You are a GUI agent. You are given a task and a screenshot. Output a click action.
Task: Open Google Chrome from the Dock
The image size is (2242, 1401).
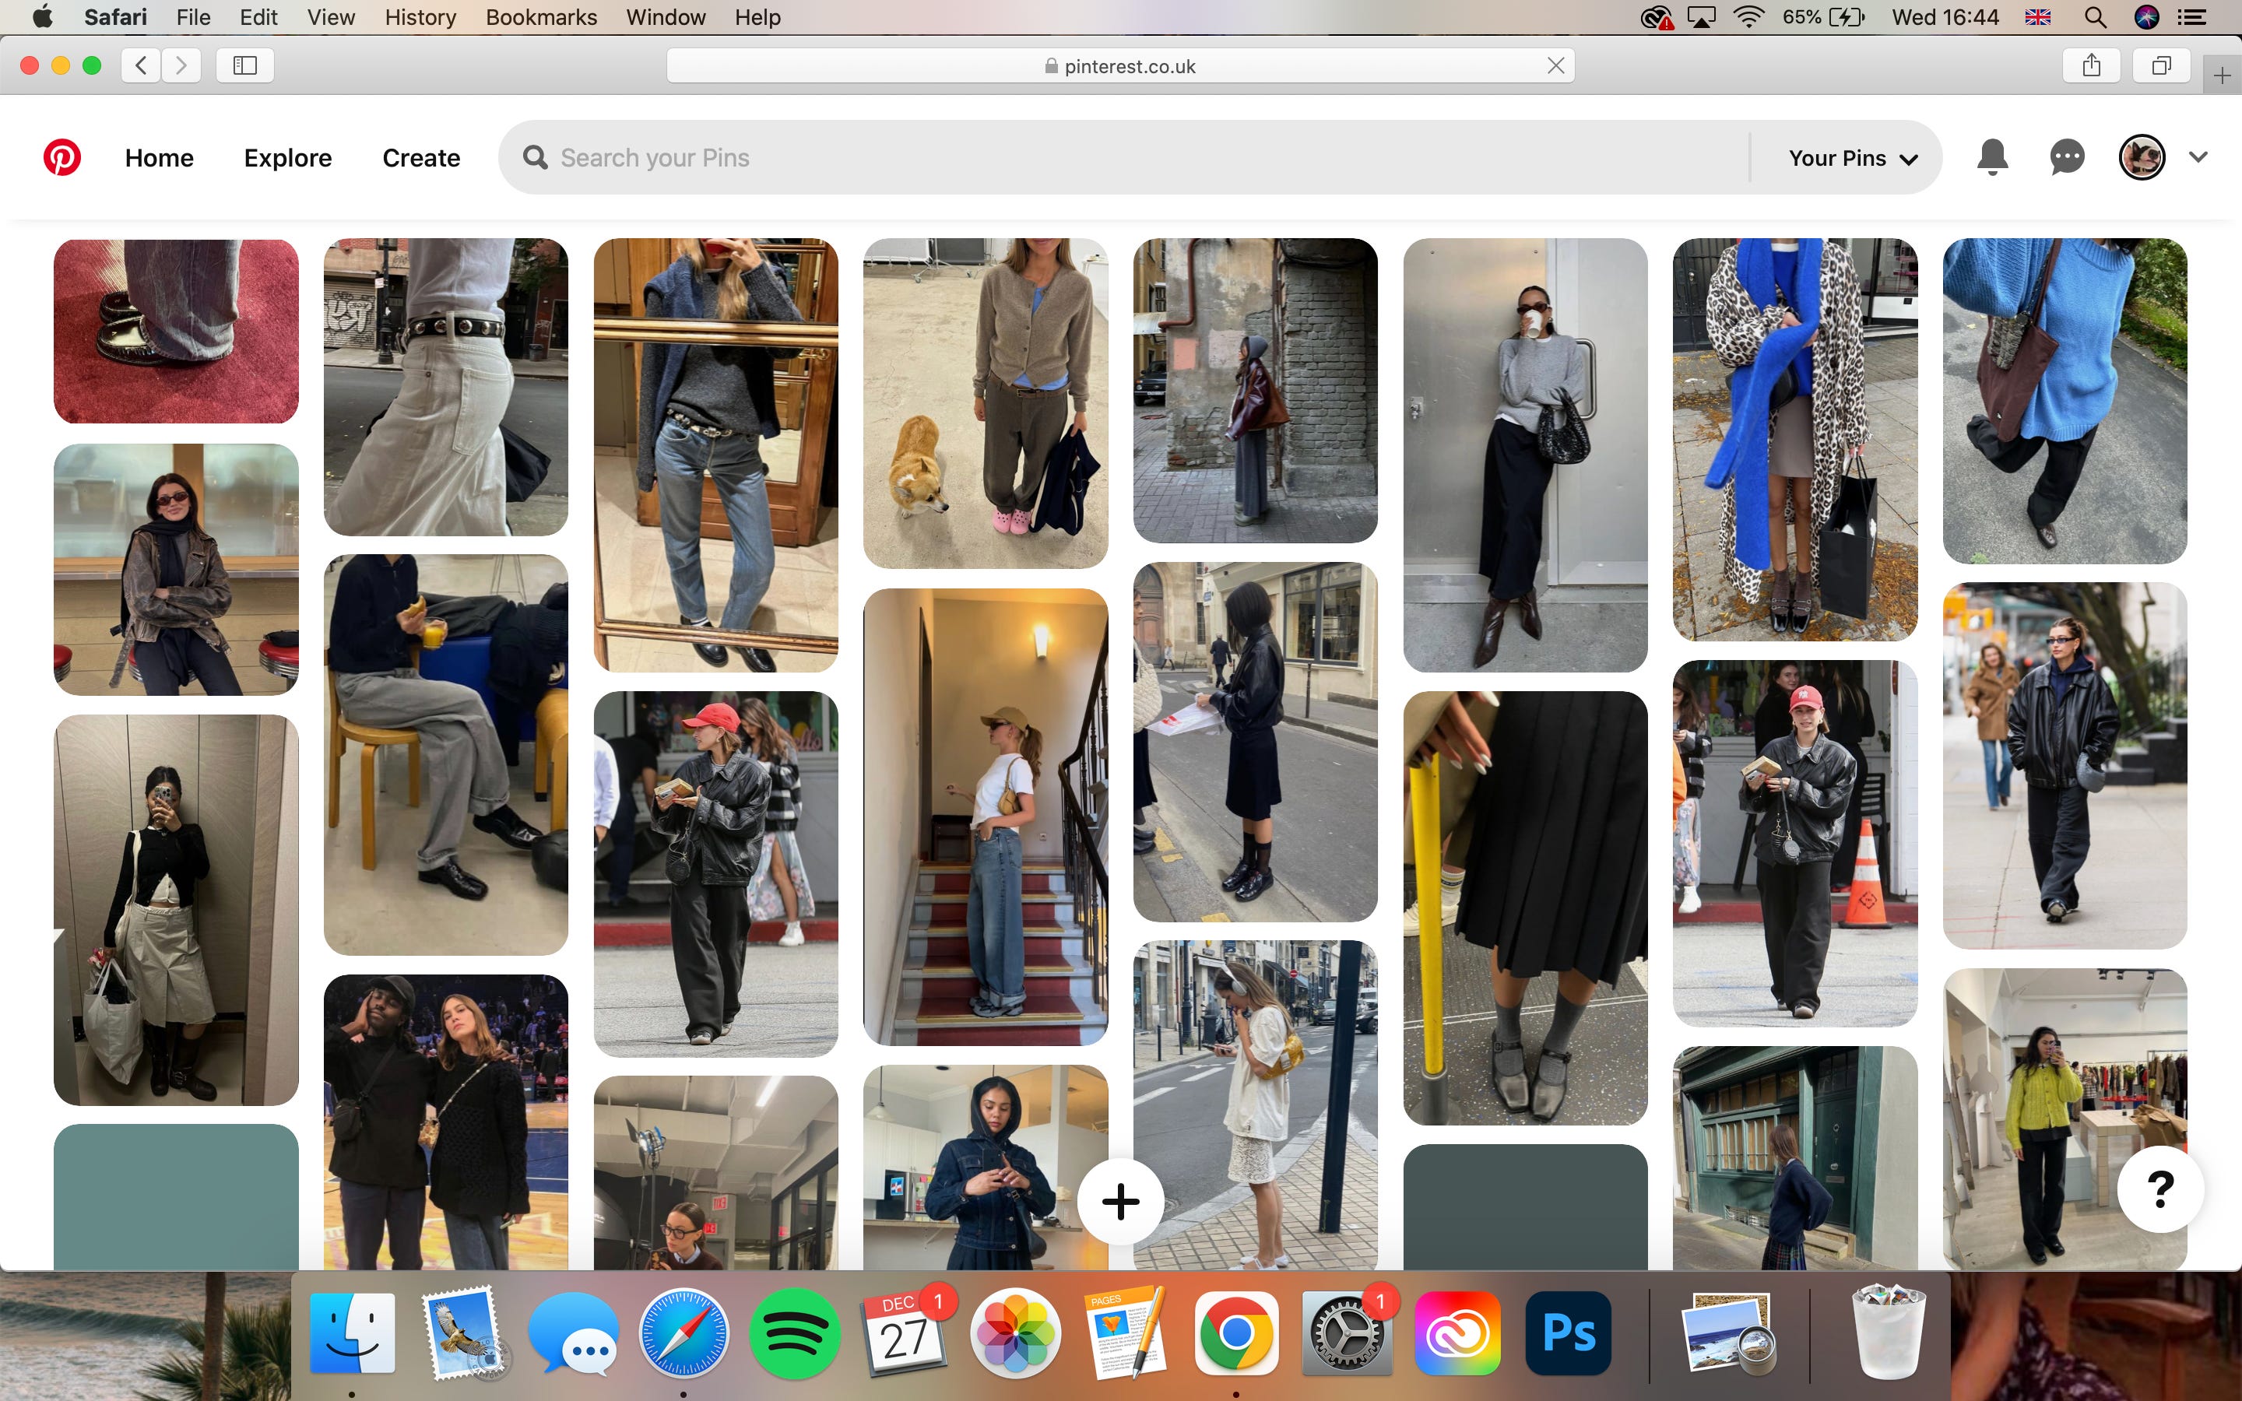click(x=1236, y=1333)
